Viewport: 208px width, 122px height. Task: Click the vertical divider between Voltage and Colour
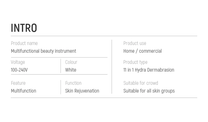click(61, 66)
